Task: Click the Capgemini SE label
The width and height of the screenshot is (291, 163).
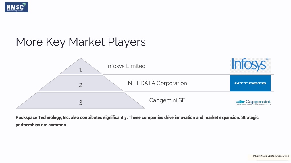Action: pyautogui.click(x=167, y=100)
